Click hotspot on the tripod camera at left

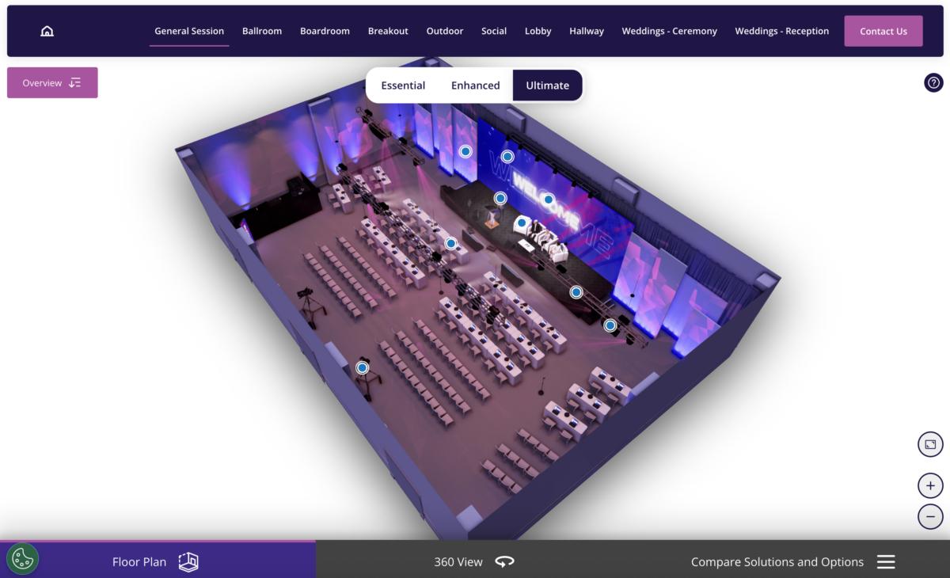[362, 367]
